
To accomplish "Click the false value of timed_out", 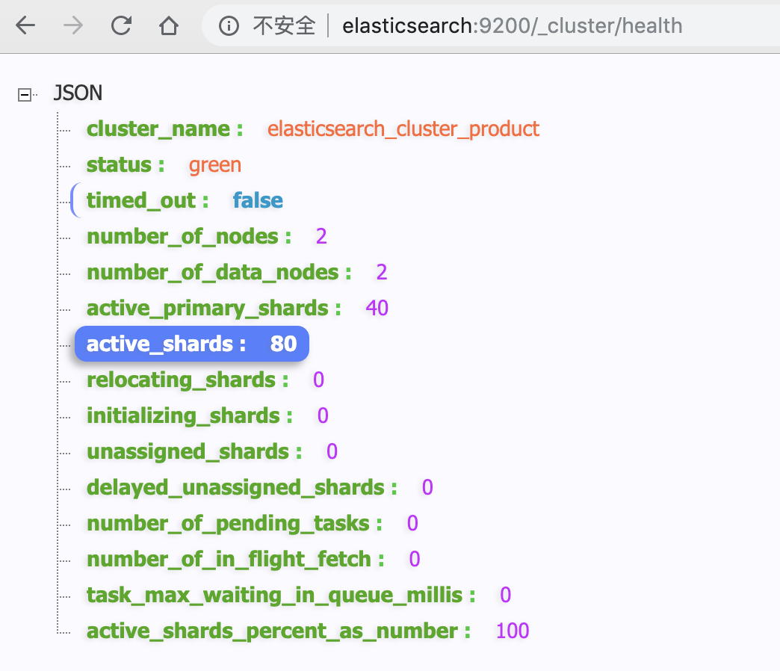I will point(258,200).
